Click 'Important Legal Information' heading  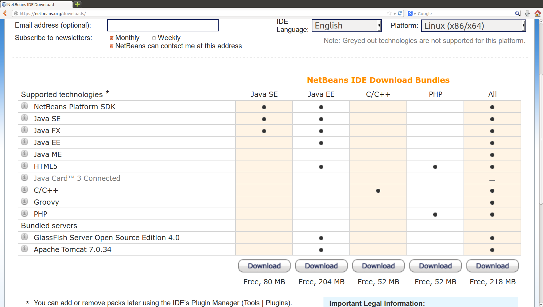coord(377,303)
